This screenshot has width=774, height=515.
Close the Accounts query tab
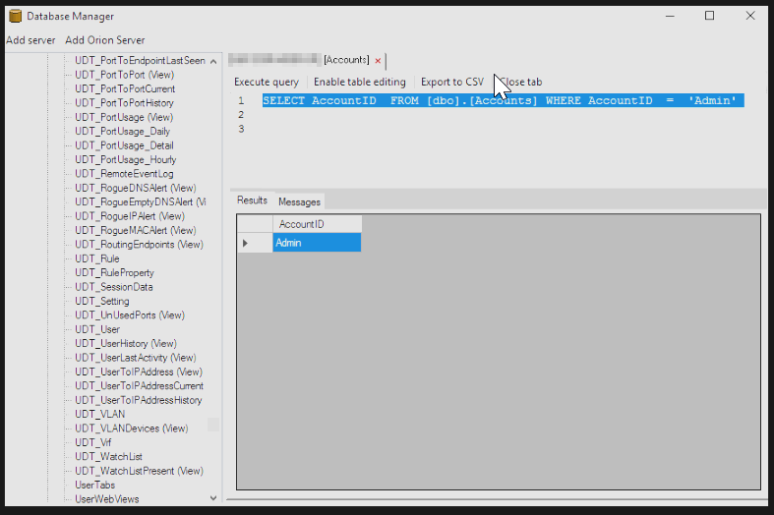click(x=378, y=60)
